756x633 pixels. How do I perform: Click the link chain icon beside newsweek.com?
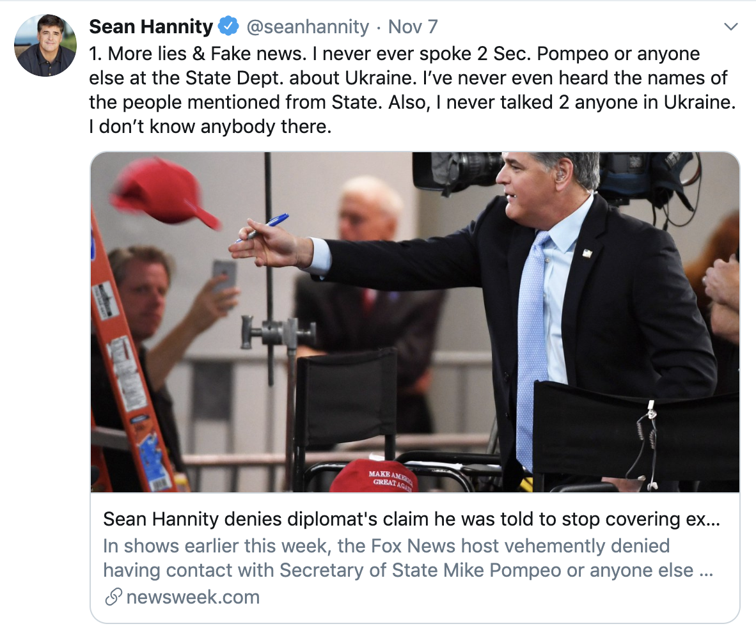pos(113,597)
